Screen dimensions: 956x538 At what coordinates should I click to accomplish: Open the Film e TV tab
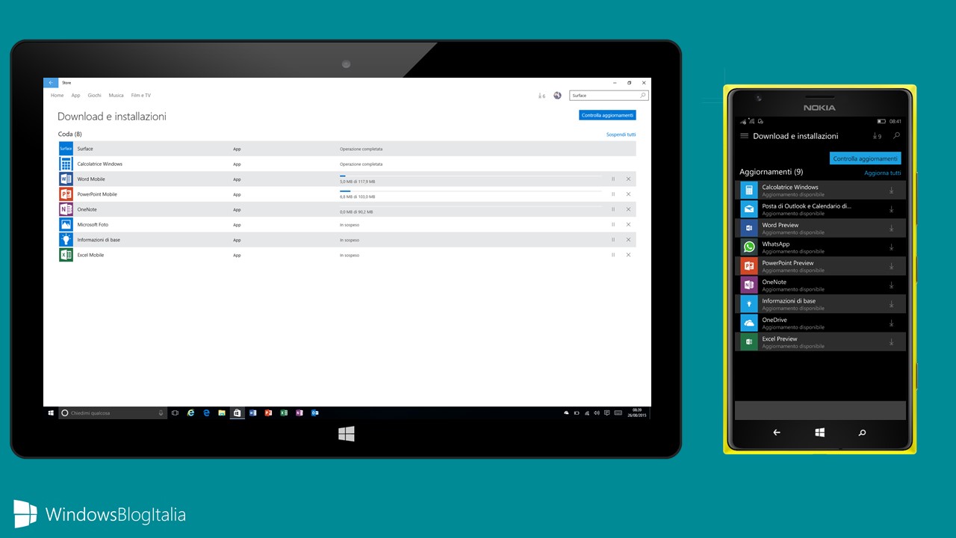pos(140,96)
